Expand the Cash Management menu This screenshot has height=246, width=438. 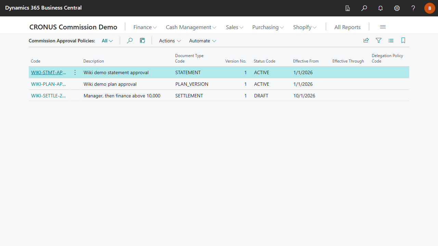tap(191, 27)
